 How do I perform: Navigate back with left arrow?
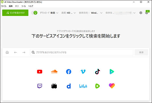16,52
